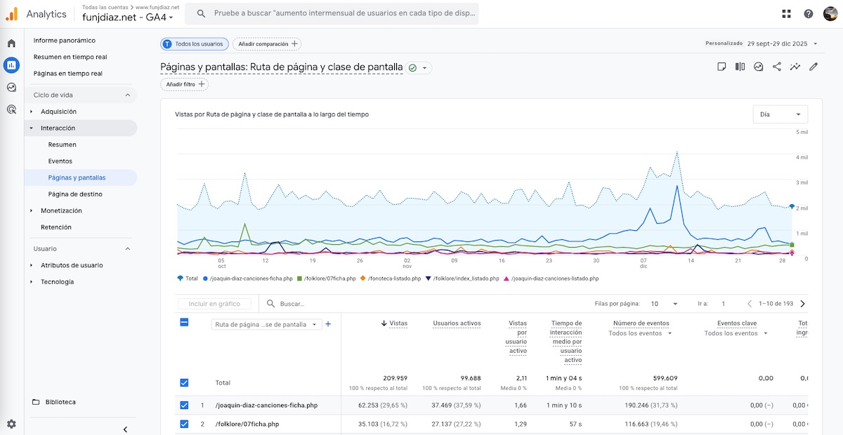
Task: Open the Google apps grid
Action: pos(785,14)
